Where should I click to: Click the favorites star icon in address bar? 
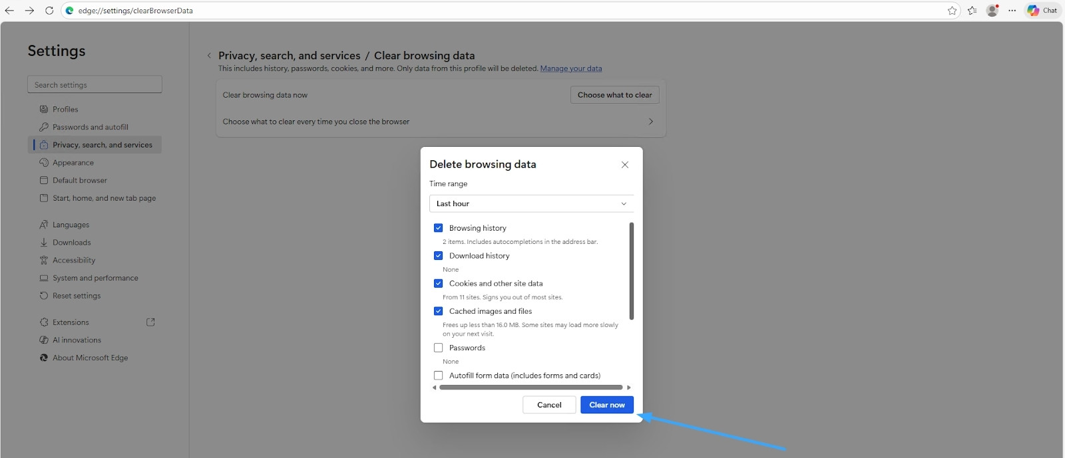[x=952, y=11]
